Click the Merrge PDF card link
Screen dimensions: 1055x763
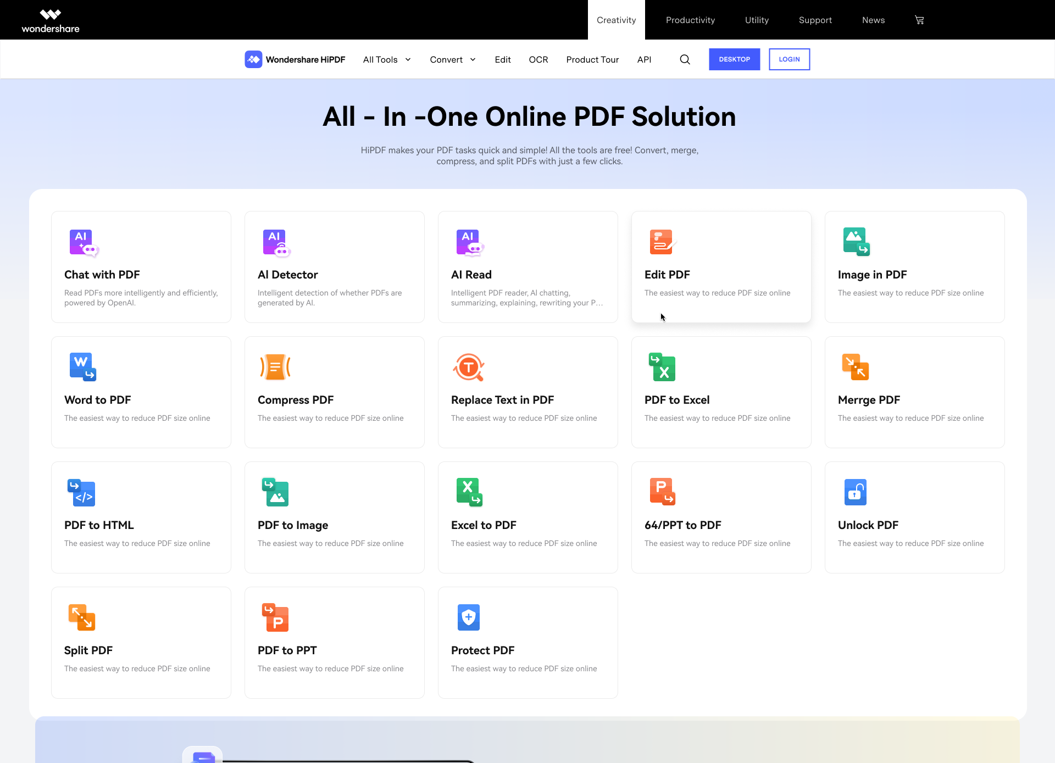pyautogui.click(x=914, y=392)
